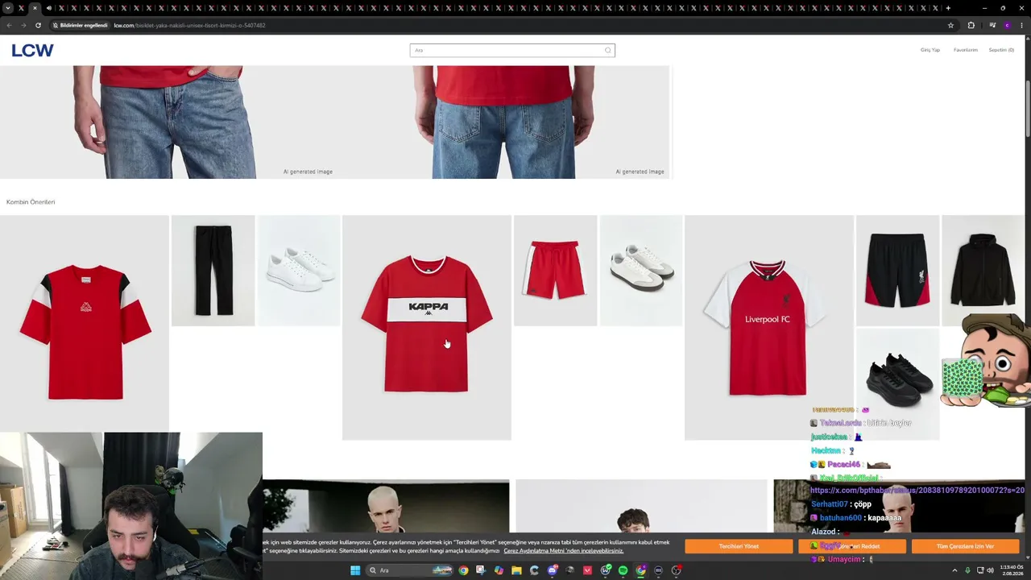Bookmark this page with the star icon
Image resolution: width=1031 pixels, height=580 pixels.
point(950,25)
